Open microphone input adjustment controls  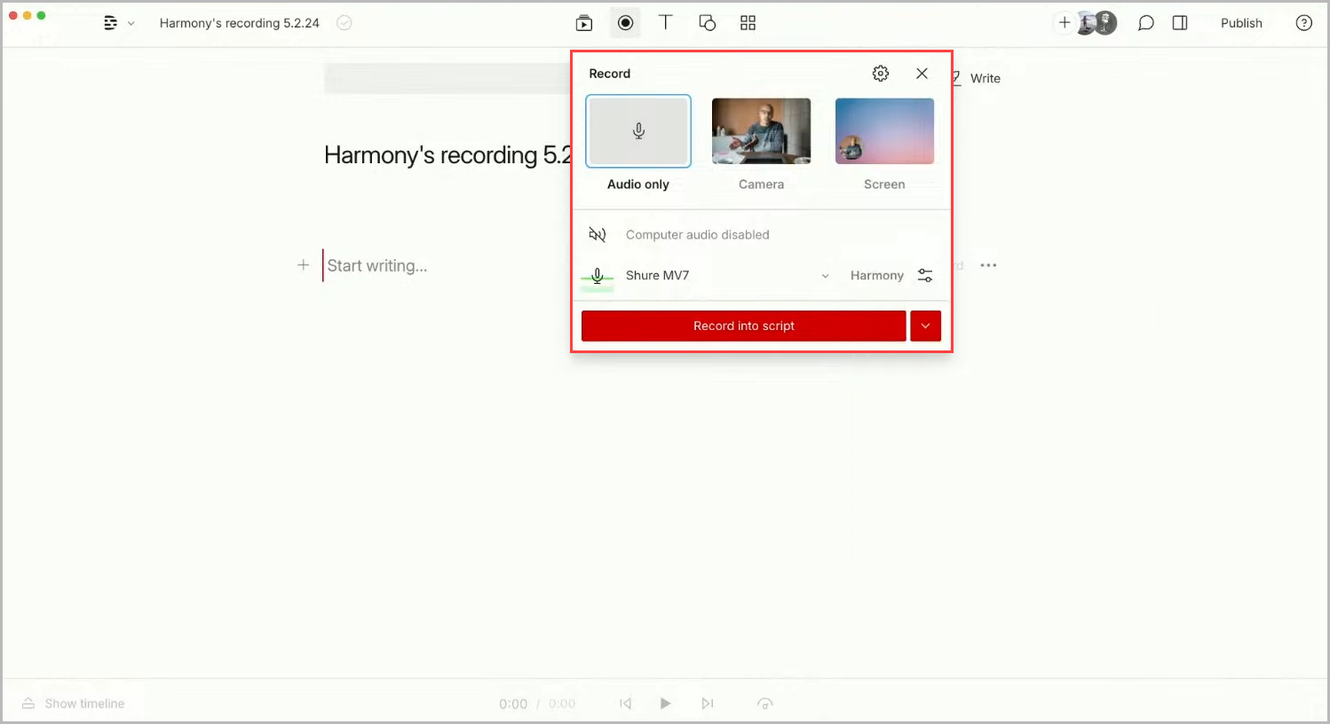[924, 275]
